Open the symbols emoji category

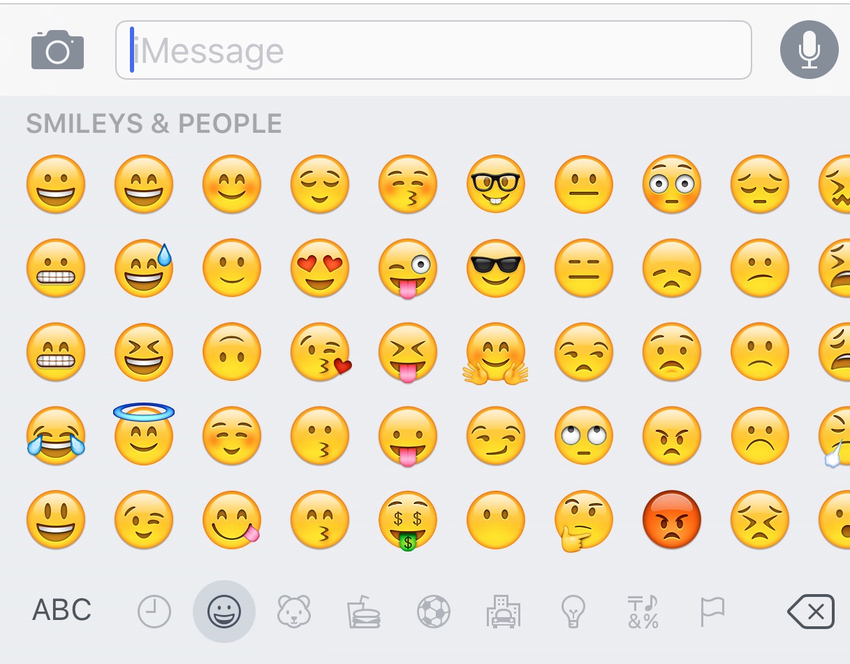(643, 612)
